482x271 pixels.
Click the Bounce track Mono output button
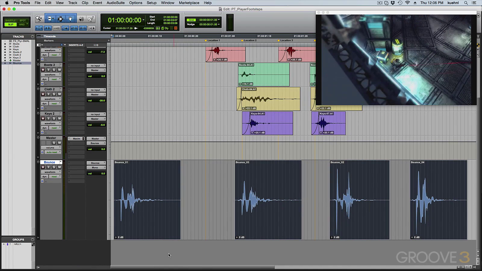pyautogui.click(x=96, y=167)
